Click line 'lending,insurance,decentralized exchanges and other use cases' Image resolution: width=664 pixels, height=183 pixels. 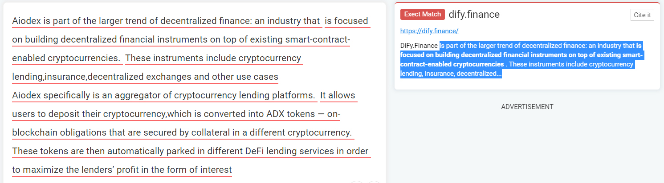(145, 77)
